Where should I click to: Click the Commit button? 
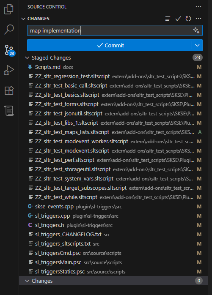[x=110, y=45]
